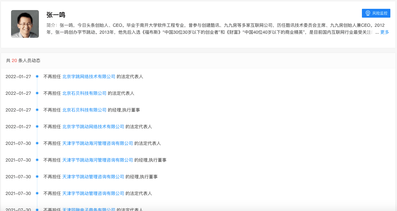
Task: Click the 共 20 条人员动态 header
Action: tap(23, 60)
